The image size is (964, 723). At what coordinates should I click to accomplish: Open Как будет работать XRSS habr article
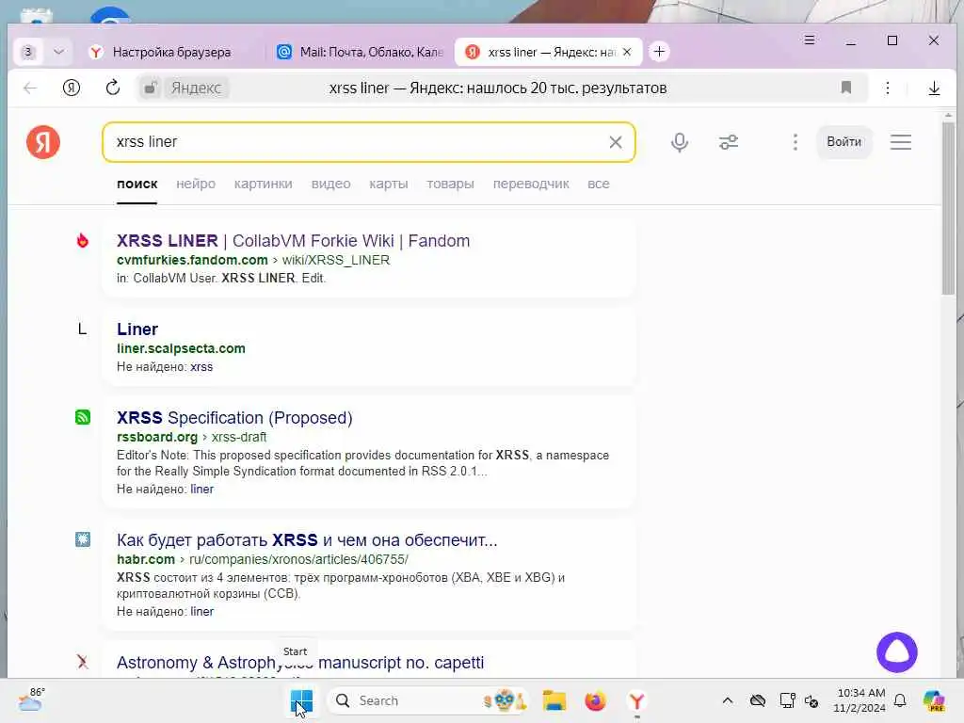(x=307, y=539)
